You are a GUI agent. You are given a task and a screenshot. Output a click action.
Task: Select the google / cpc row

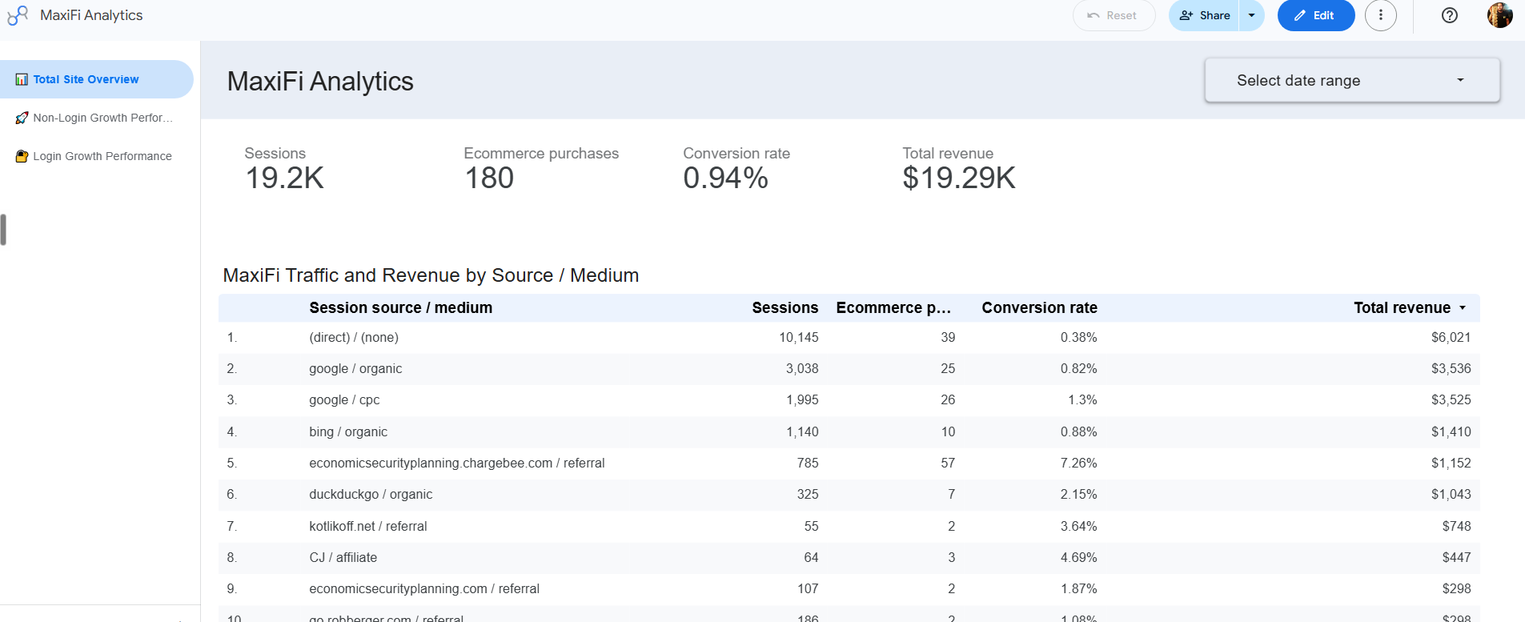pos(849,400)
